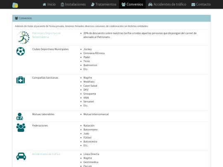Screen dimensions: 223x167
Task: Click the HNA list item
Action: tap(86, 98)
